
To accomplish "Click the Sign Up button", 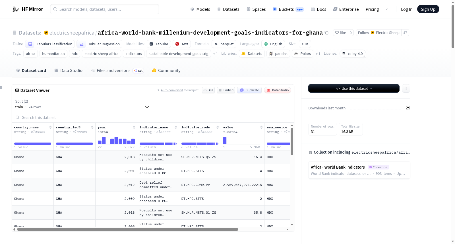I will pos(428,9).
